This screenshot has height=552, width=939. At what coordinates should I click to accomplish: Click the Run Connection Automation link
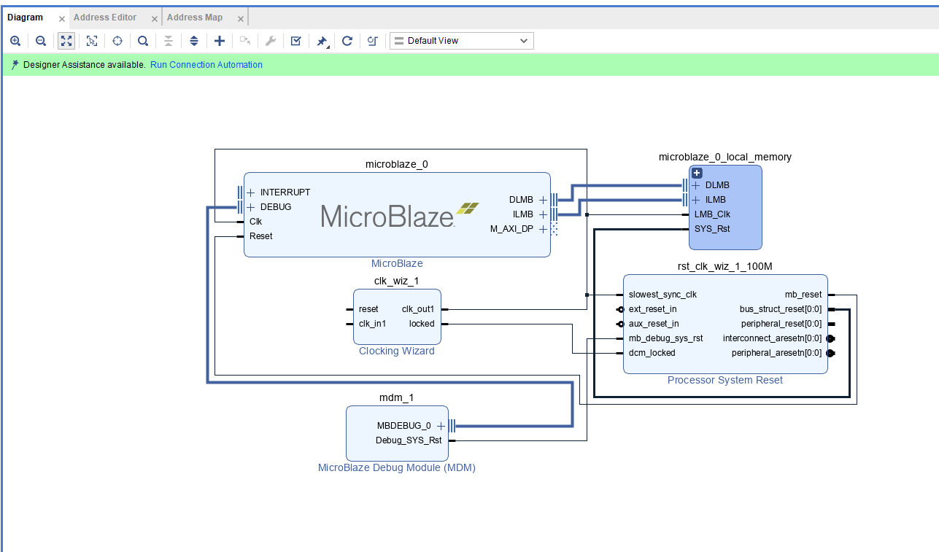point(206,65)
